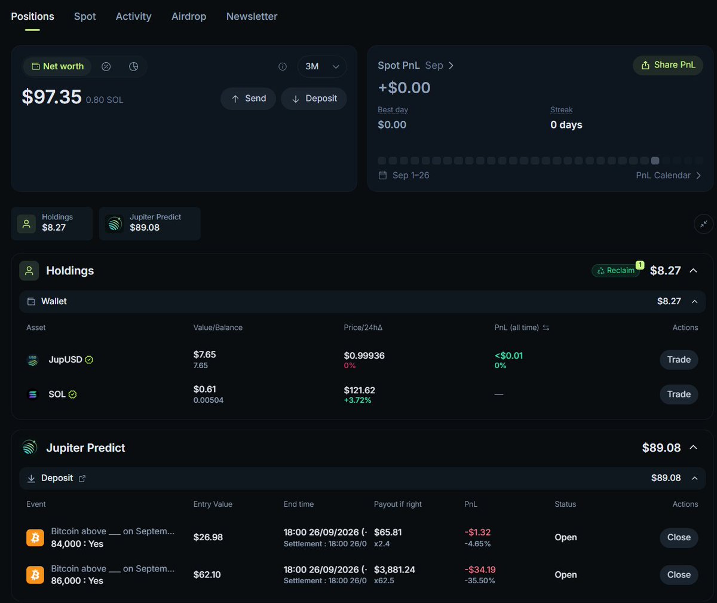Select the Jupiter Predict $89.08 summary card

pyautogui.click(x=149, y=224)
